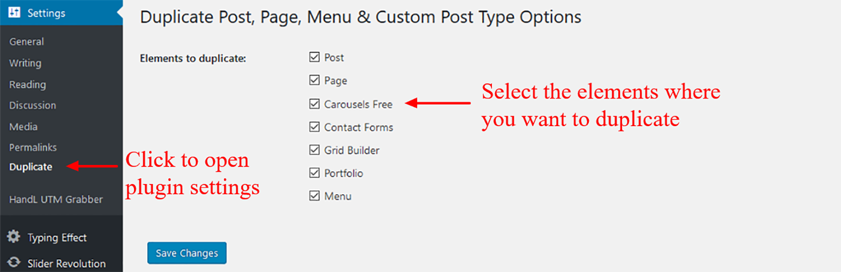
Task: Uncheck the Portfolio checkbox
Action: [x=314, y=173]
